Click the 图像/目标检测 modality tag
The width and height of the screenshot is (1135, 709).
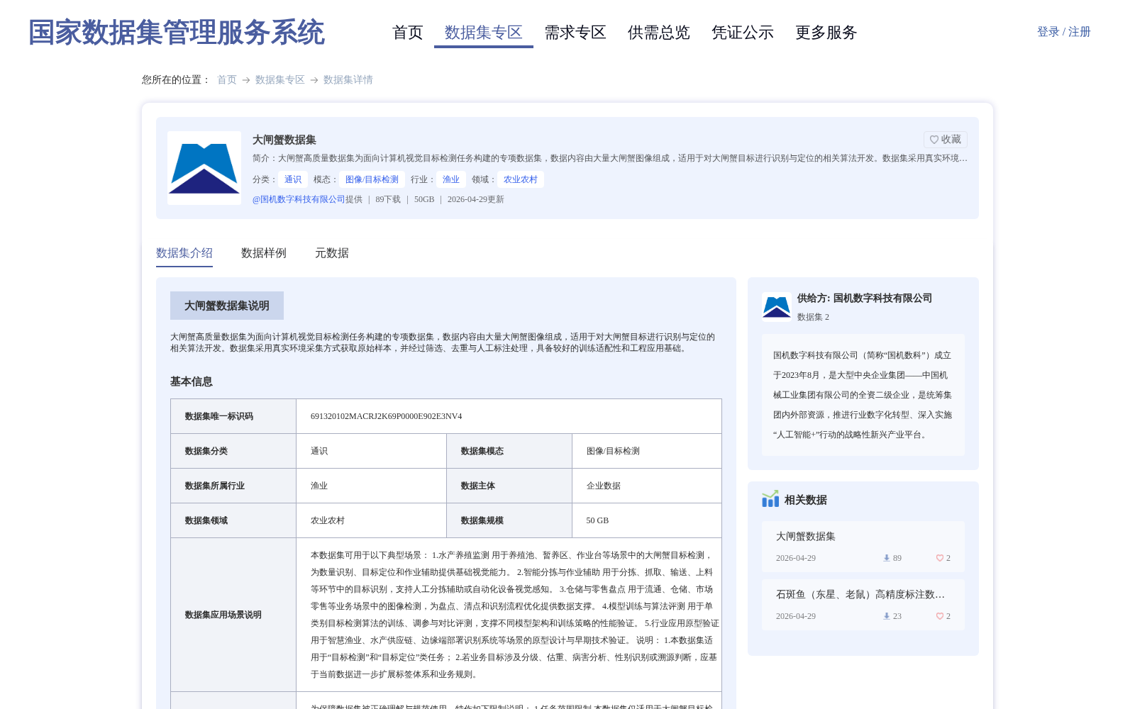[x=372, y=179]
